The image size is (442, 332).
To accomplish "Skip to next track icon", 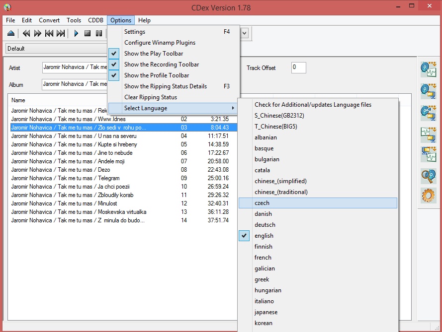I will click(61, 33).
